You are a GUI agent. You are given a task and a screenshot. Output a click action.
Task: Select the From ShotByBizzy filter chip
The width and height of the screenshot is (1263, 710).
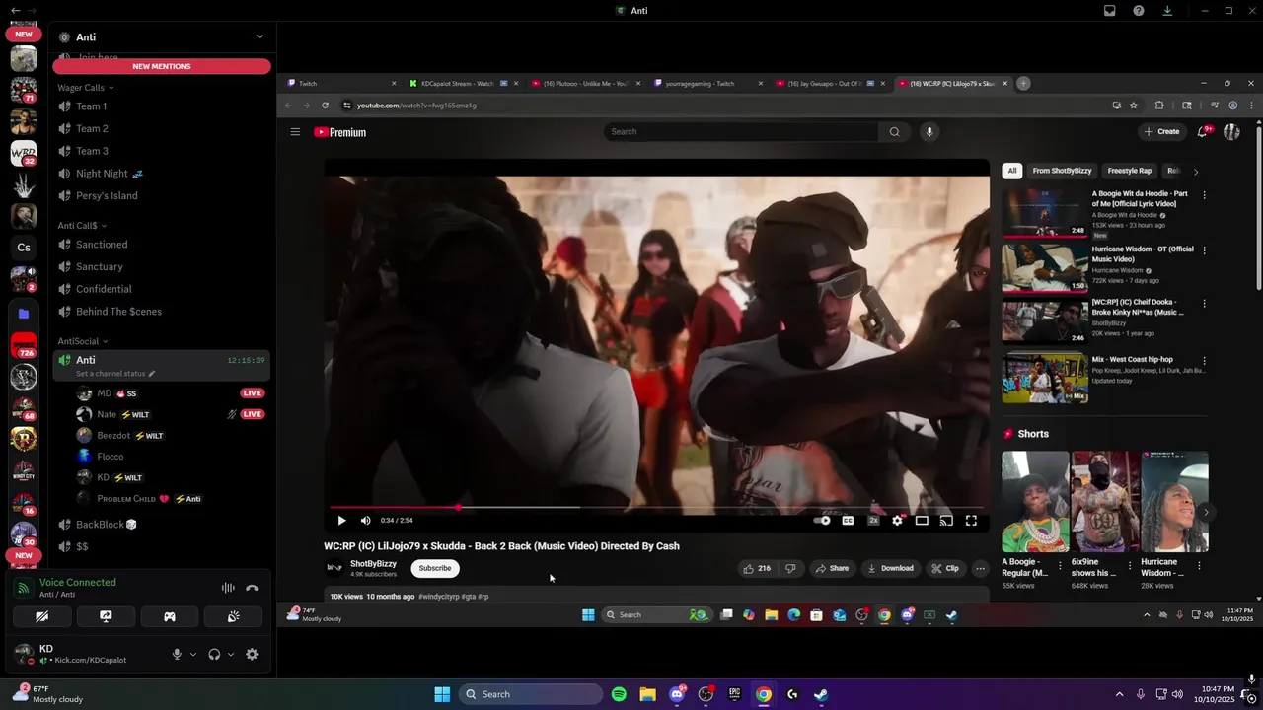click(x=1062, y=171)
